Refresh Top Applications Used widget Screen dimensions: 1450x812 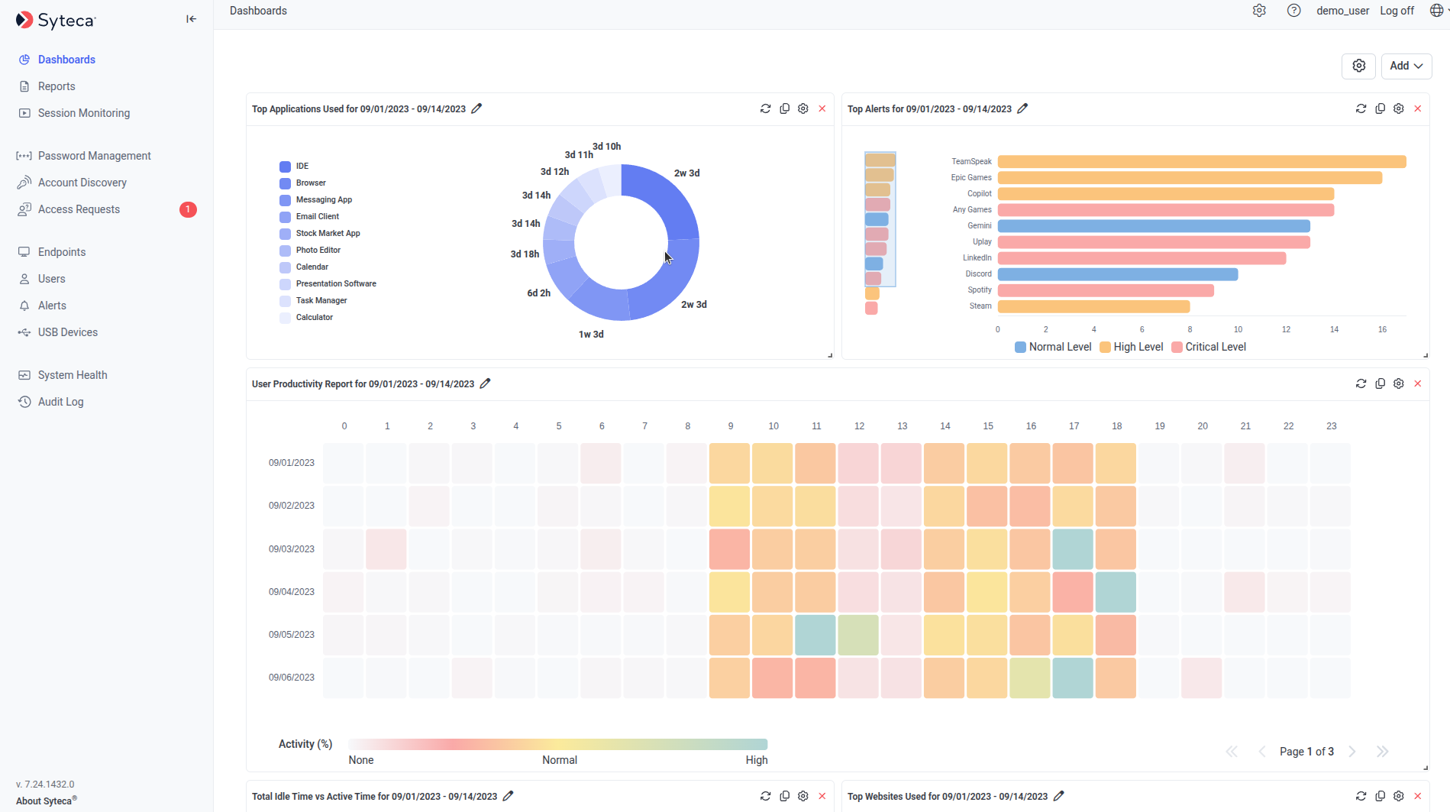pos(765,108)
